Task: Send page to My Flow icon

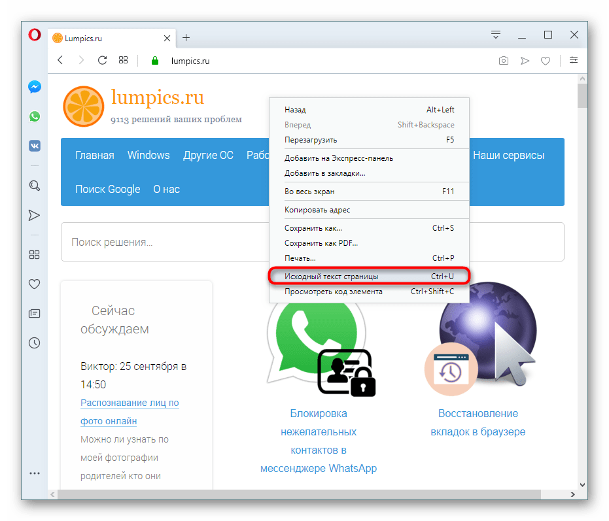Action: tap(525, 61)
